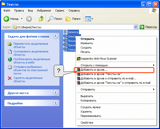Collapse Задачи для файлов и папок panel
Image resolution: width=160 pixels, height=129 pixels.
(55, 36)
